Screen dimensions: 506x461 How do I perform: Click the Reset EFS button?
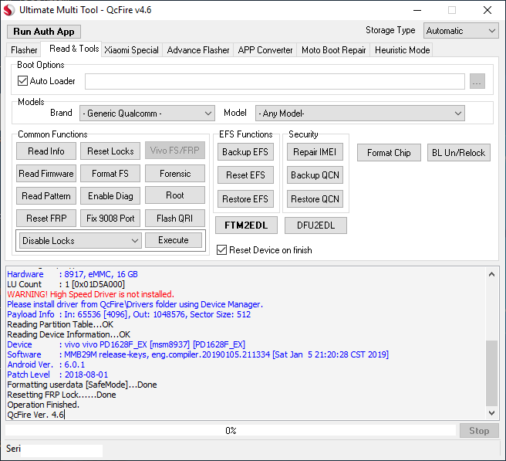245,175
